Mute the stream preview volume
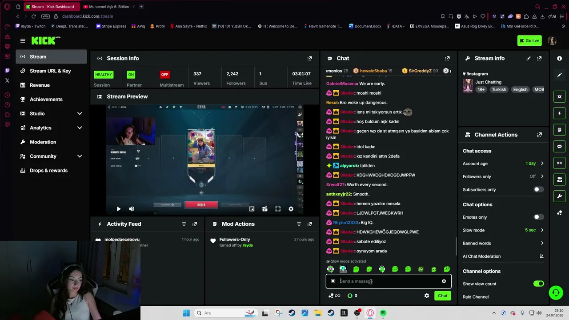This screenshot has width=569, height=320. click(132, 209)
